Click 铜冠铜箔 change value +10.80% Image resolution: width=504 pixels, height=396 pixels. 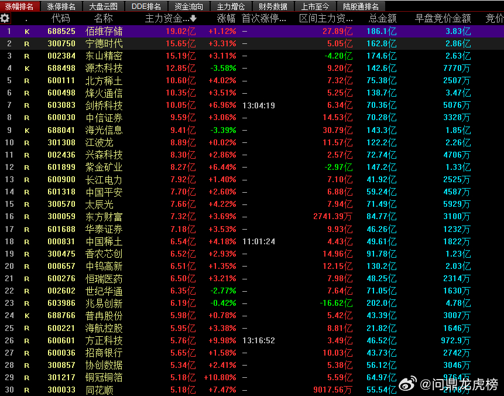click(220, 377)
